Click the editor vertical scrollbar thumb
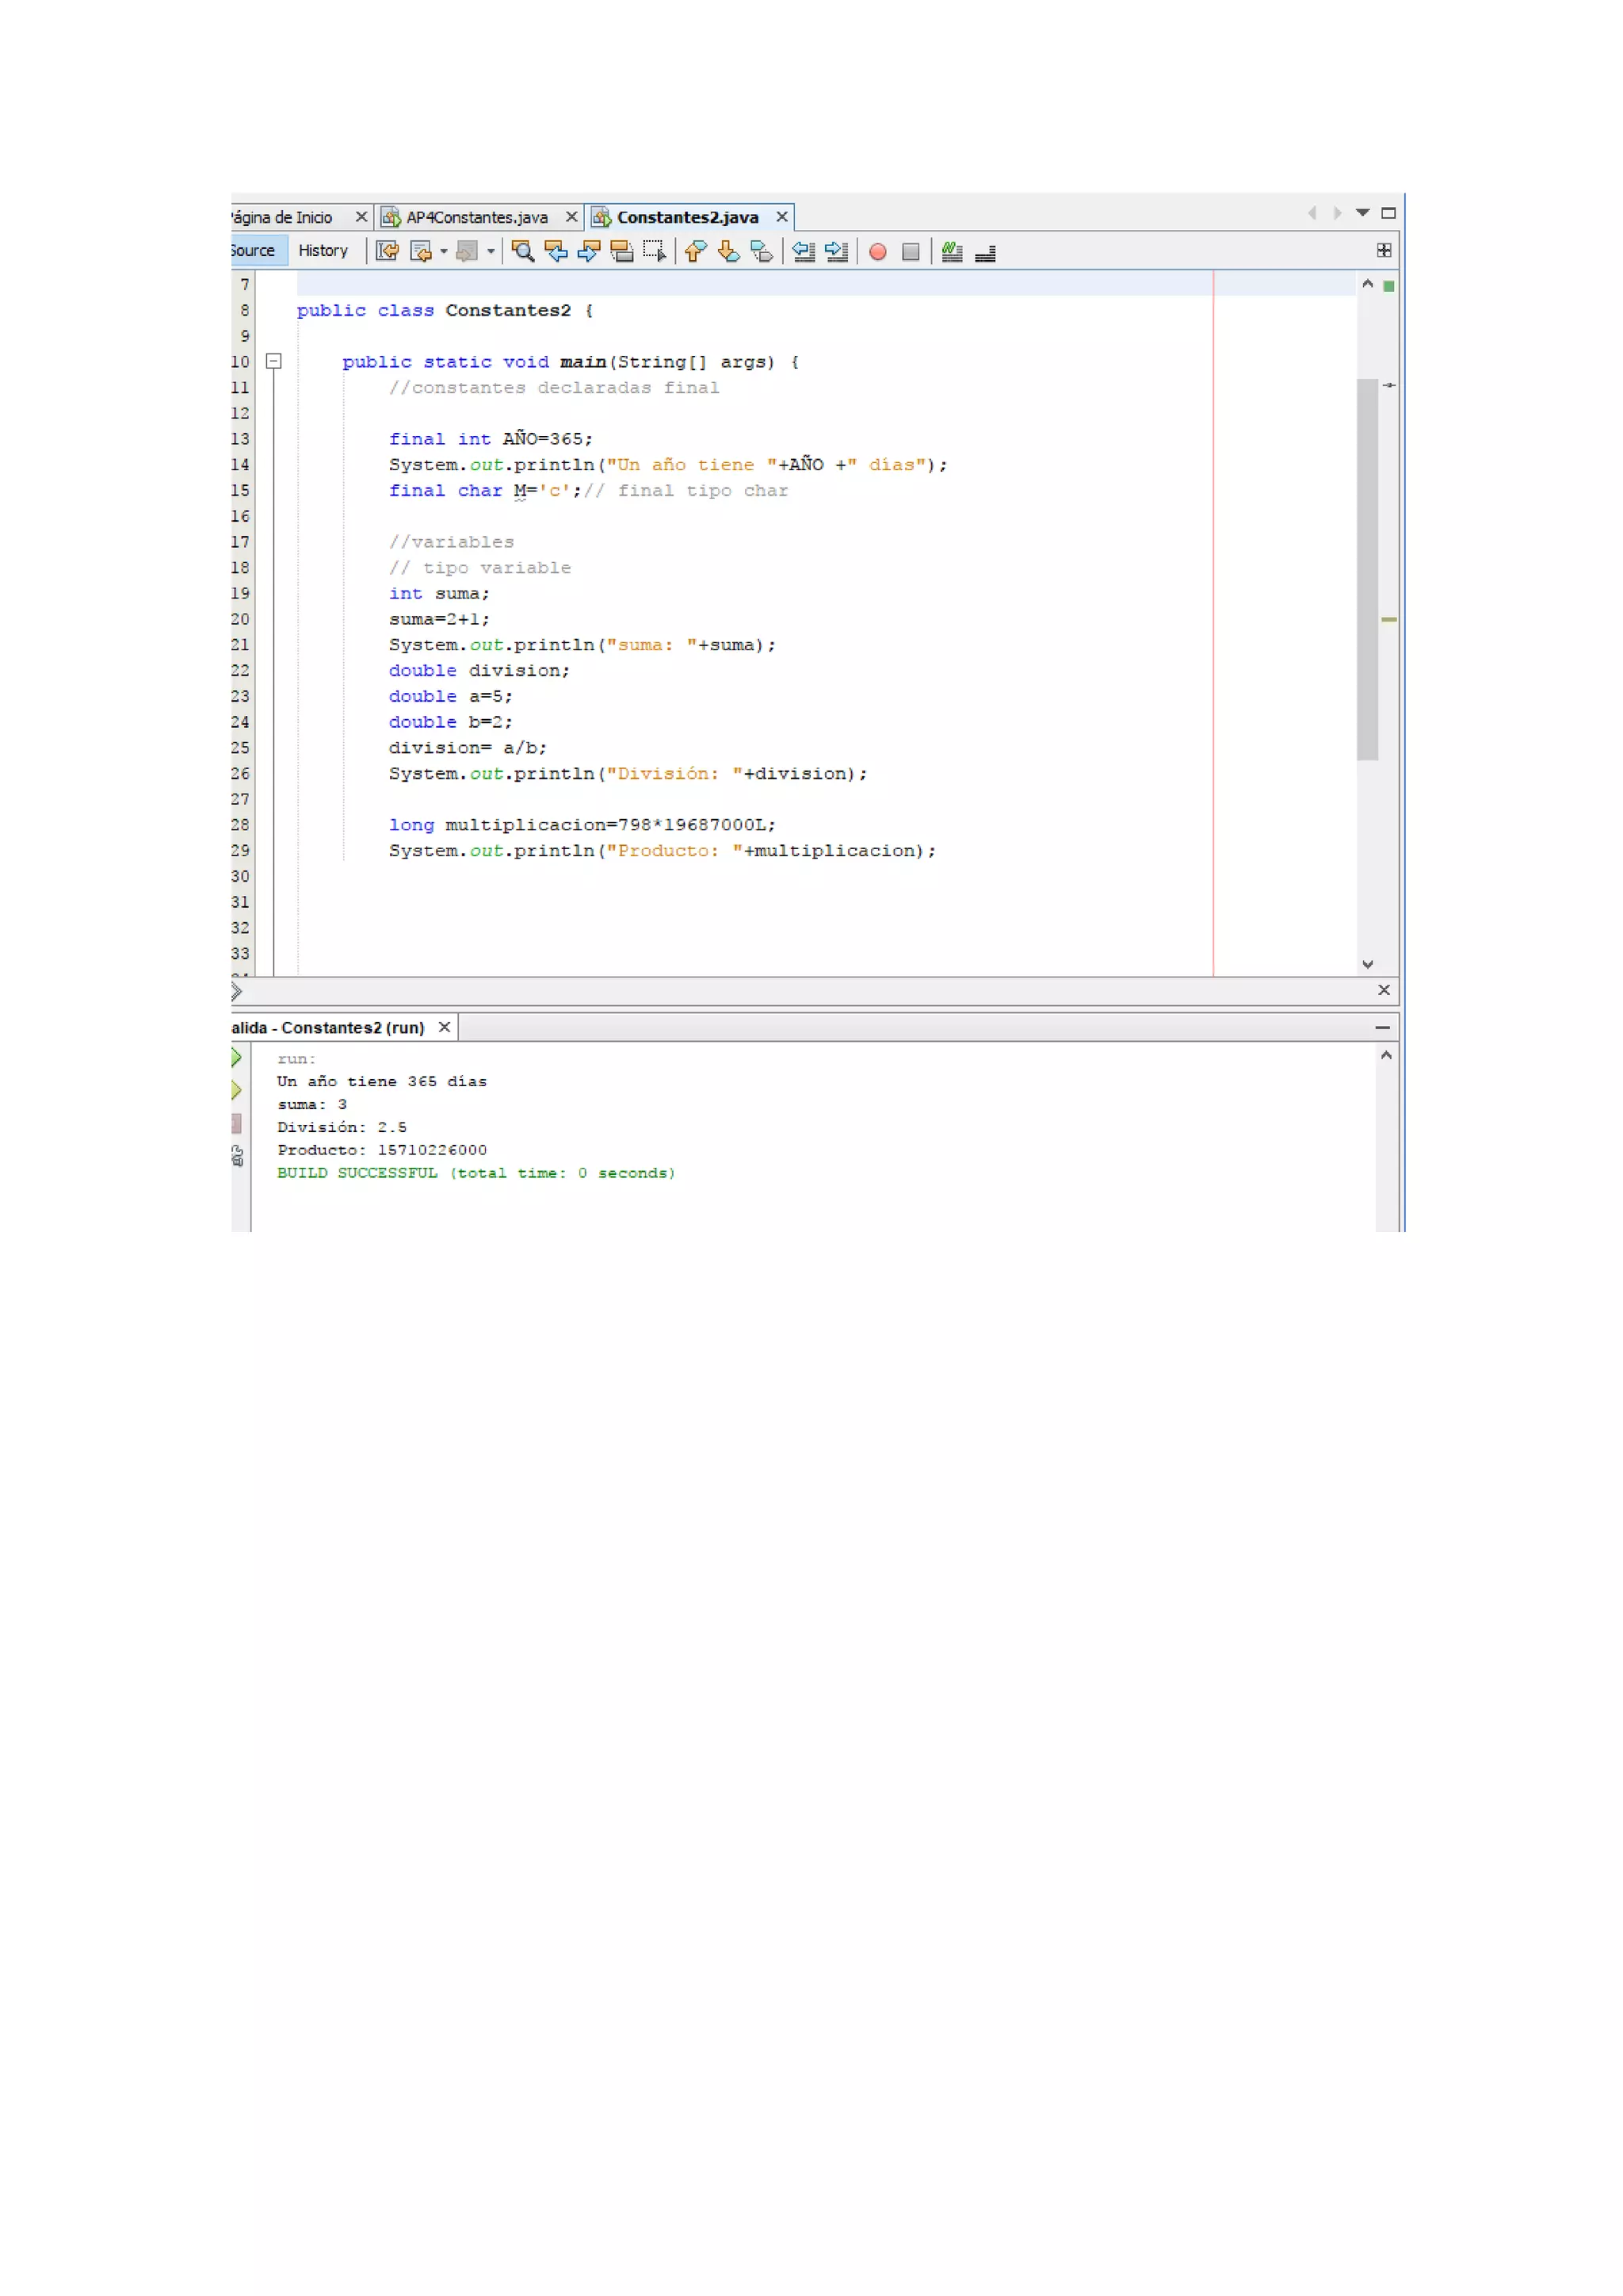The height and width of the screenshot is (2296, 1623). tap(1367, 569)
